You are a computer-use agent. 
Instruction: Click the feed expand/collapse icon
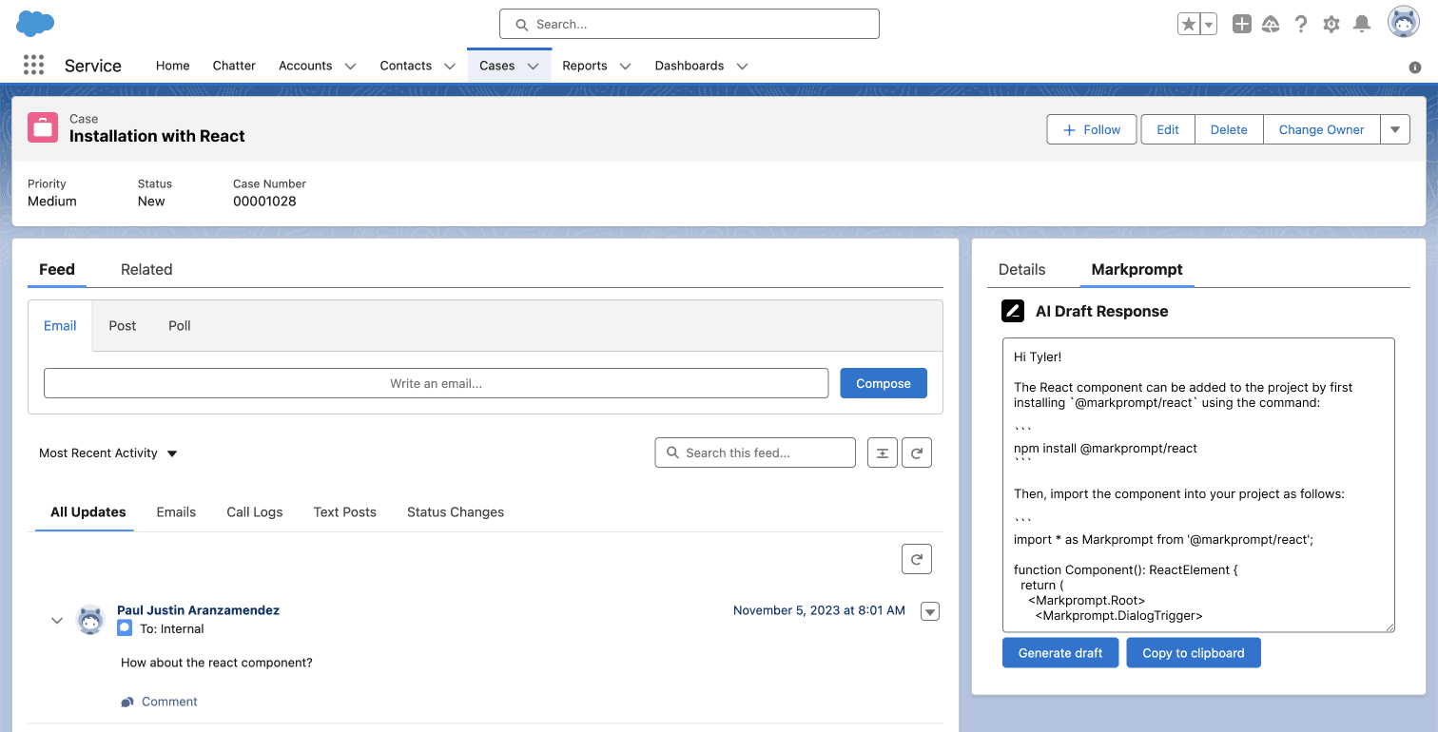pos(883,453)
